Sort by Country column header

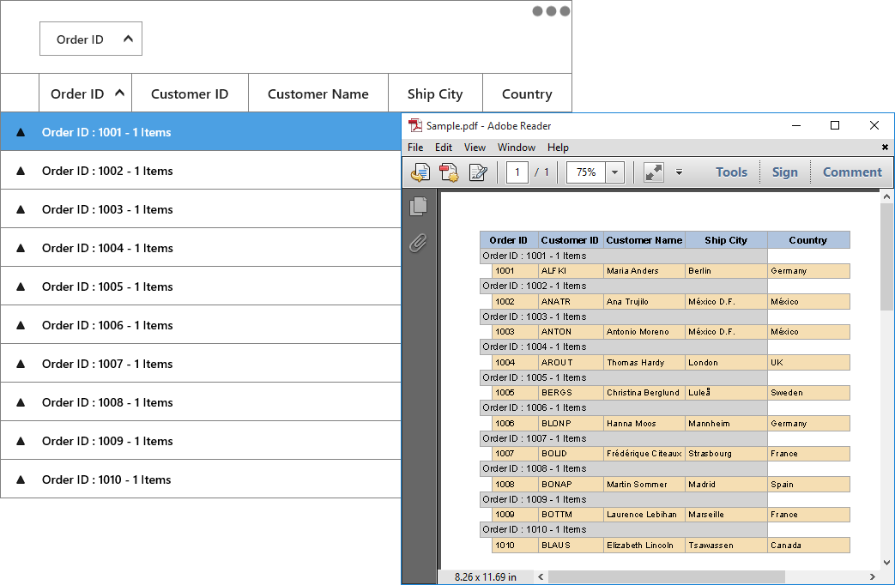(527, 93)
